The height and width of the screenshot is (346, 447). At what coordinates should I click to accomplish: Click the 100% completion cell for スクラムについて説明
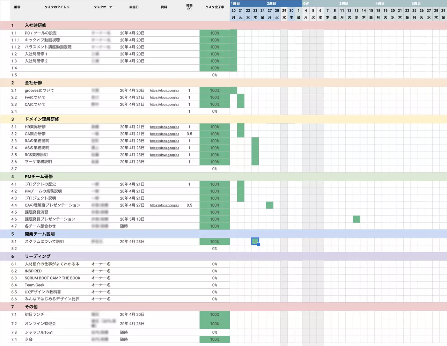215,242
